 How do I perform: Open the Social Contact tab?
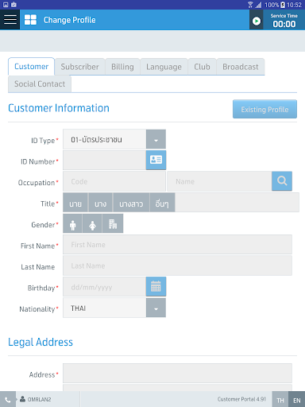click(40, 84)
